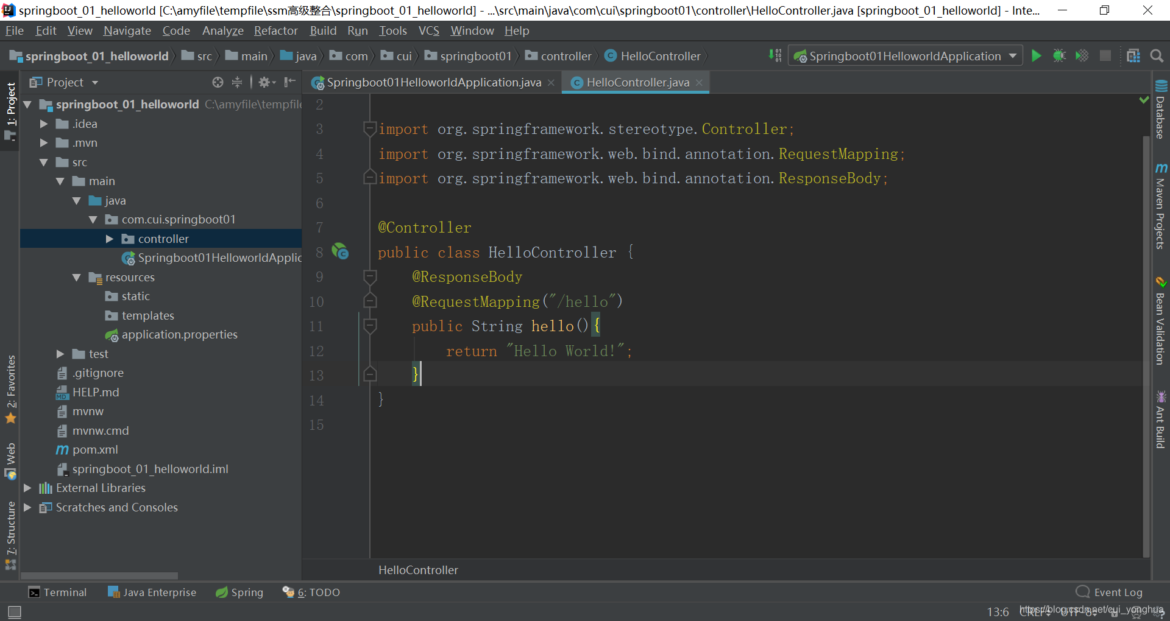
Task: Expand the test folder
Action: click(x=60, y=354)
